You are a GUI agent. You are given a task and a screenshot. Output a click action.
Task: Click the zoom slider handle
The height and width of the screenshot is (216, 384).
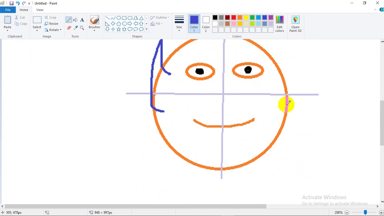tap(365, 212)
